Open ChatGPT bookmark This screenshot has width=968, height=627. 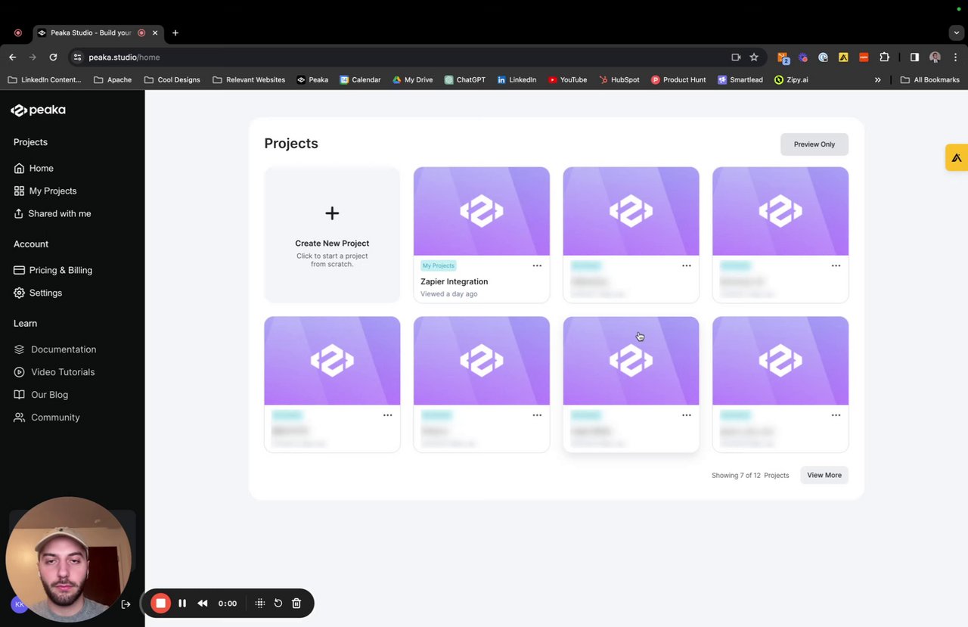[x=464, y=79]
